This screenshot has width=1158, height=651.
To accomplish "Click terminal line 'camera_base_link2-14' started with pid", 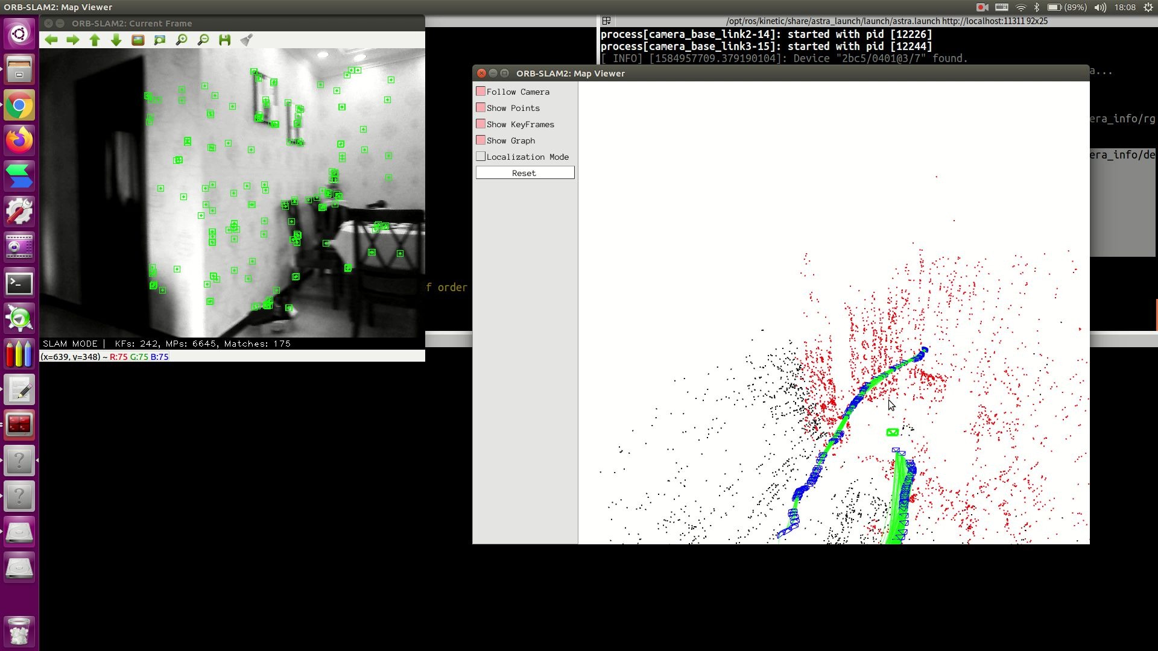I will [x=766, y=34].
